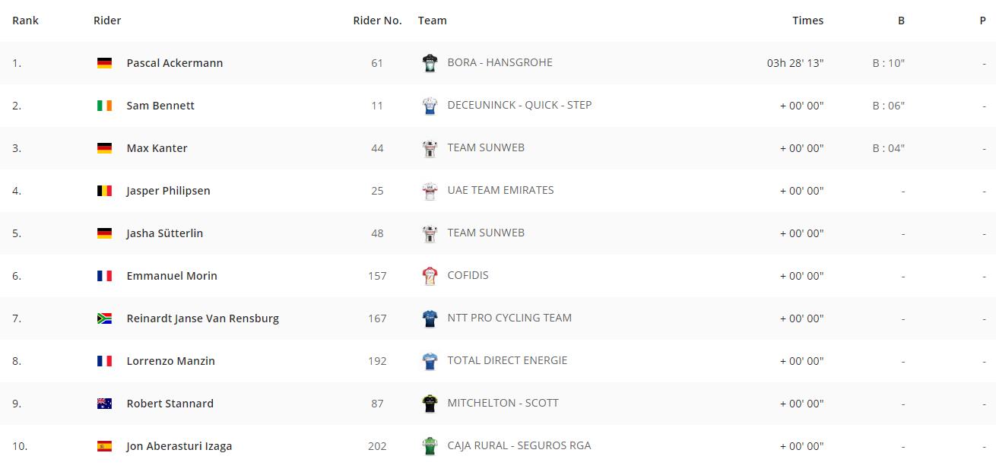Click the Caja Rural green jersey icon

tap(430, 446)
